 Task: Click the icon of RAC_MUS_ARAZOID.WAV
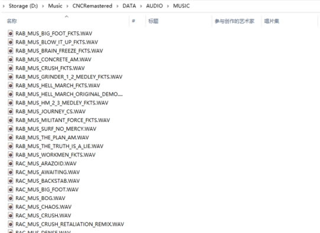11,163
